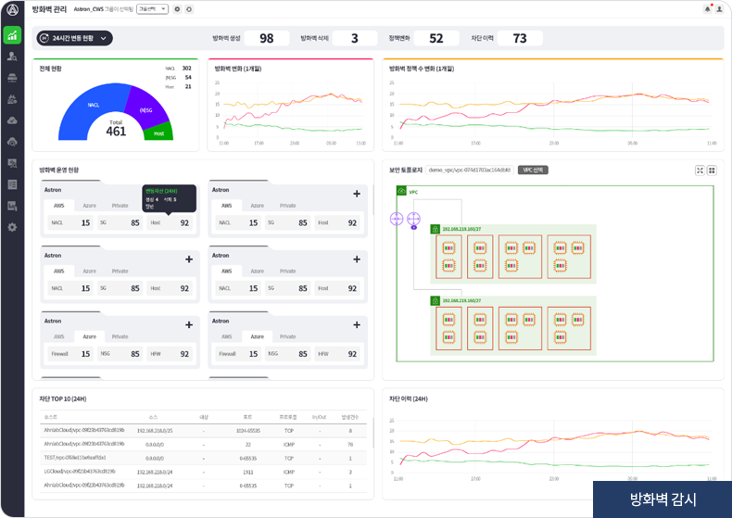Click the gear icon next to group dropdown
This screenshot has width=732, height=518.
[x=178, y=9]
